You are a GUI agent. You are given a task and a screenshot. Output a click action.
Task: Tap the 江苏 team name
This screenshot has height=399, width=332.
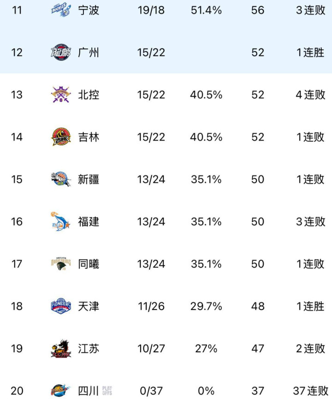click(89, 349)
